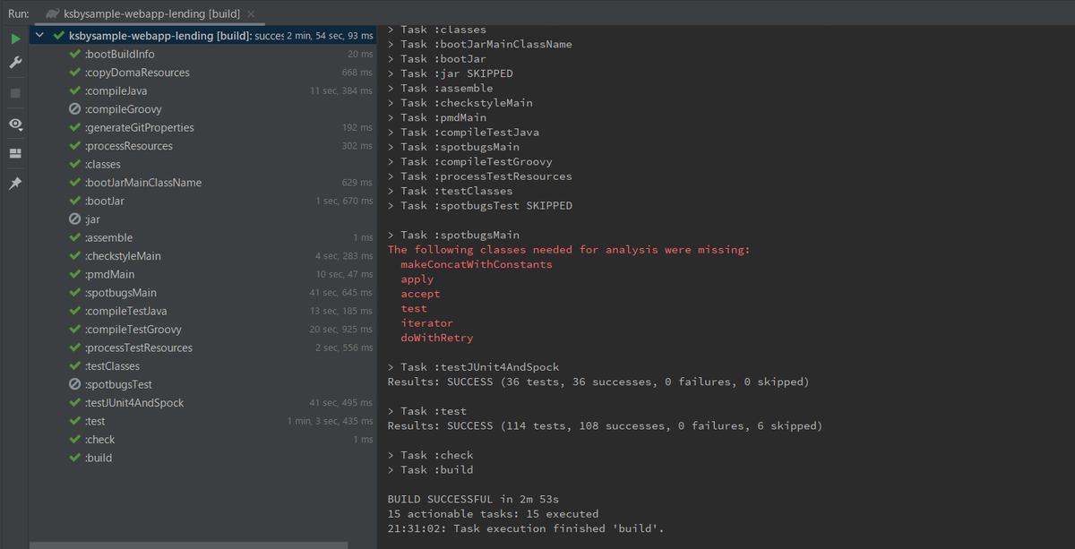Click the gray Stop square icon

click(x=15, y=92)
